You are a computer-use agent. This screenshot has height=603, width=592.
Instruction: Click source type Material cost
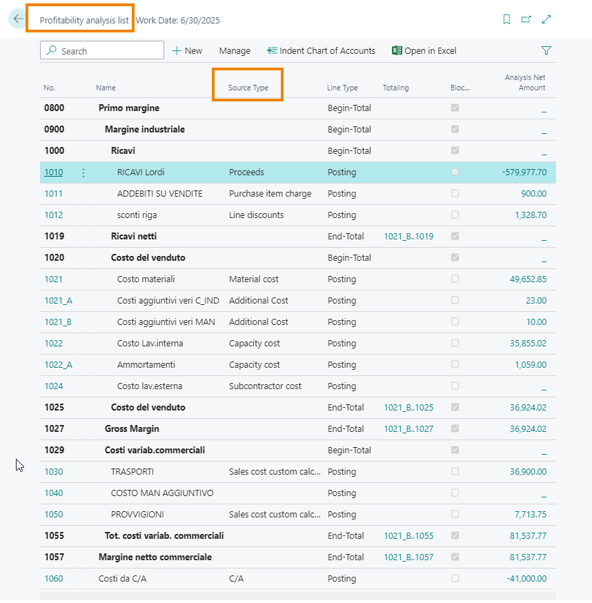click(253, 279)
